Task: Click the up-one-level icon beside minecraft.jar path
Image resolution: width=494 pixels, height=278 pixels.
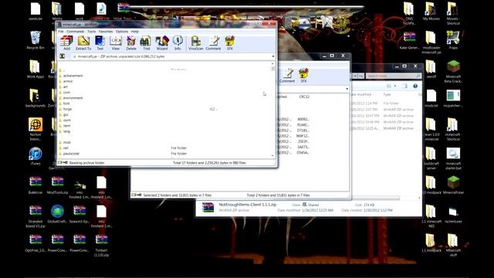Action: [62, 56]
